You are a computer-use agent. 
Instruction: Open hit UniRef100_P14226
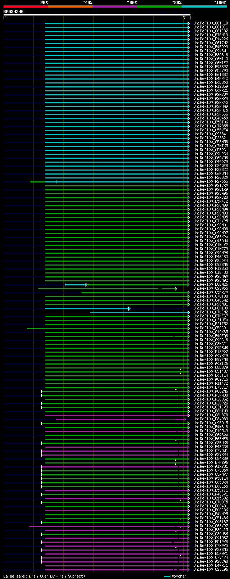pos(211,39)
